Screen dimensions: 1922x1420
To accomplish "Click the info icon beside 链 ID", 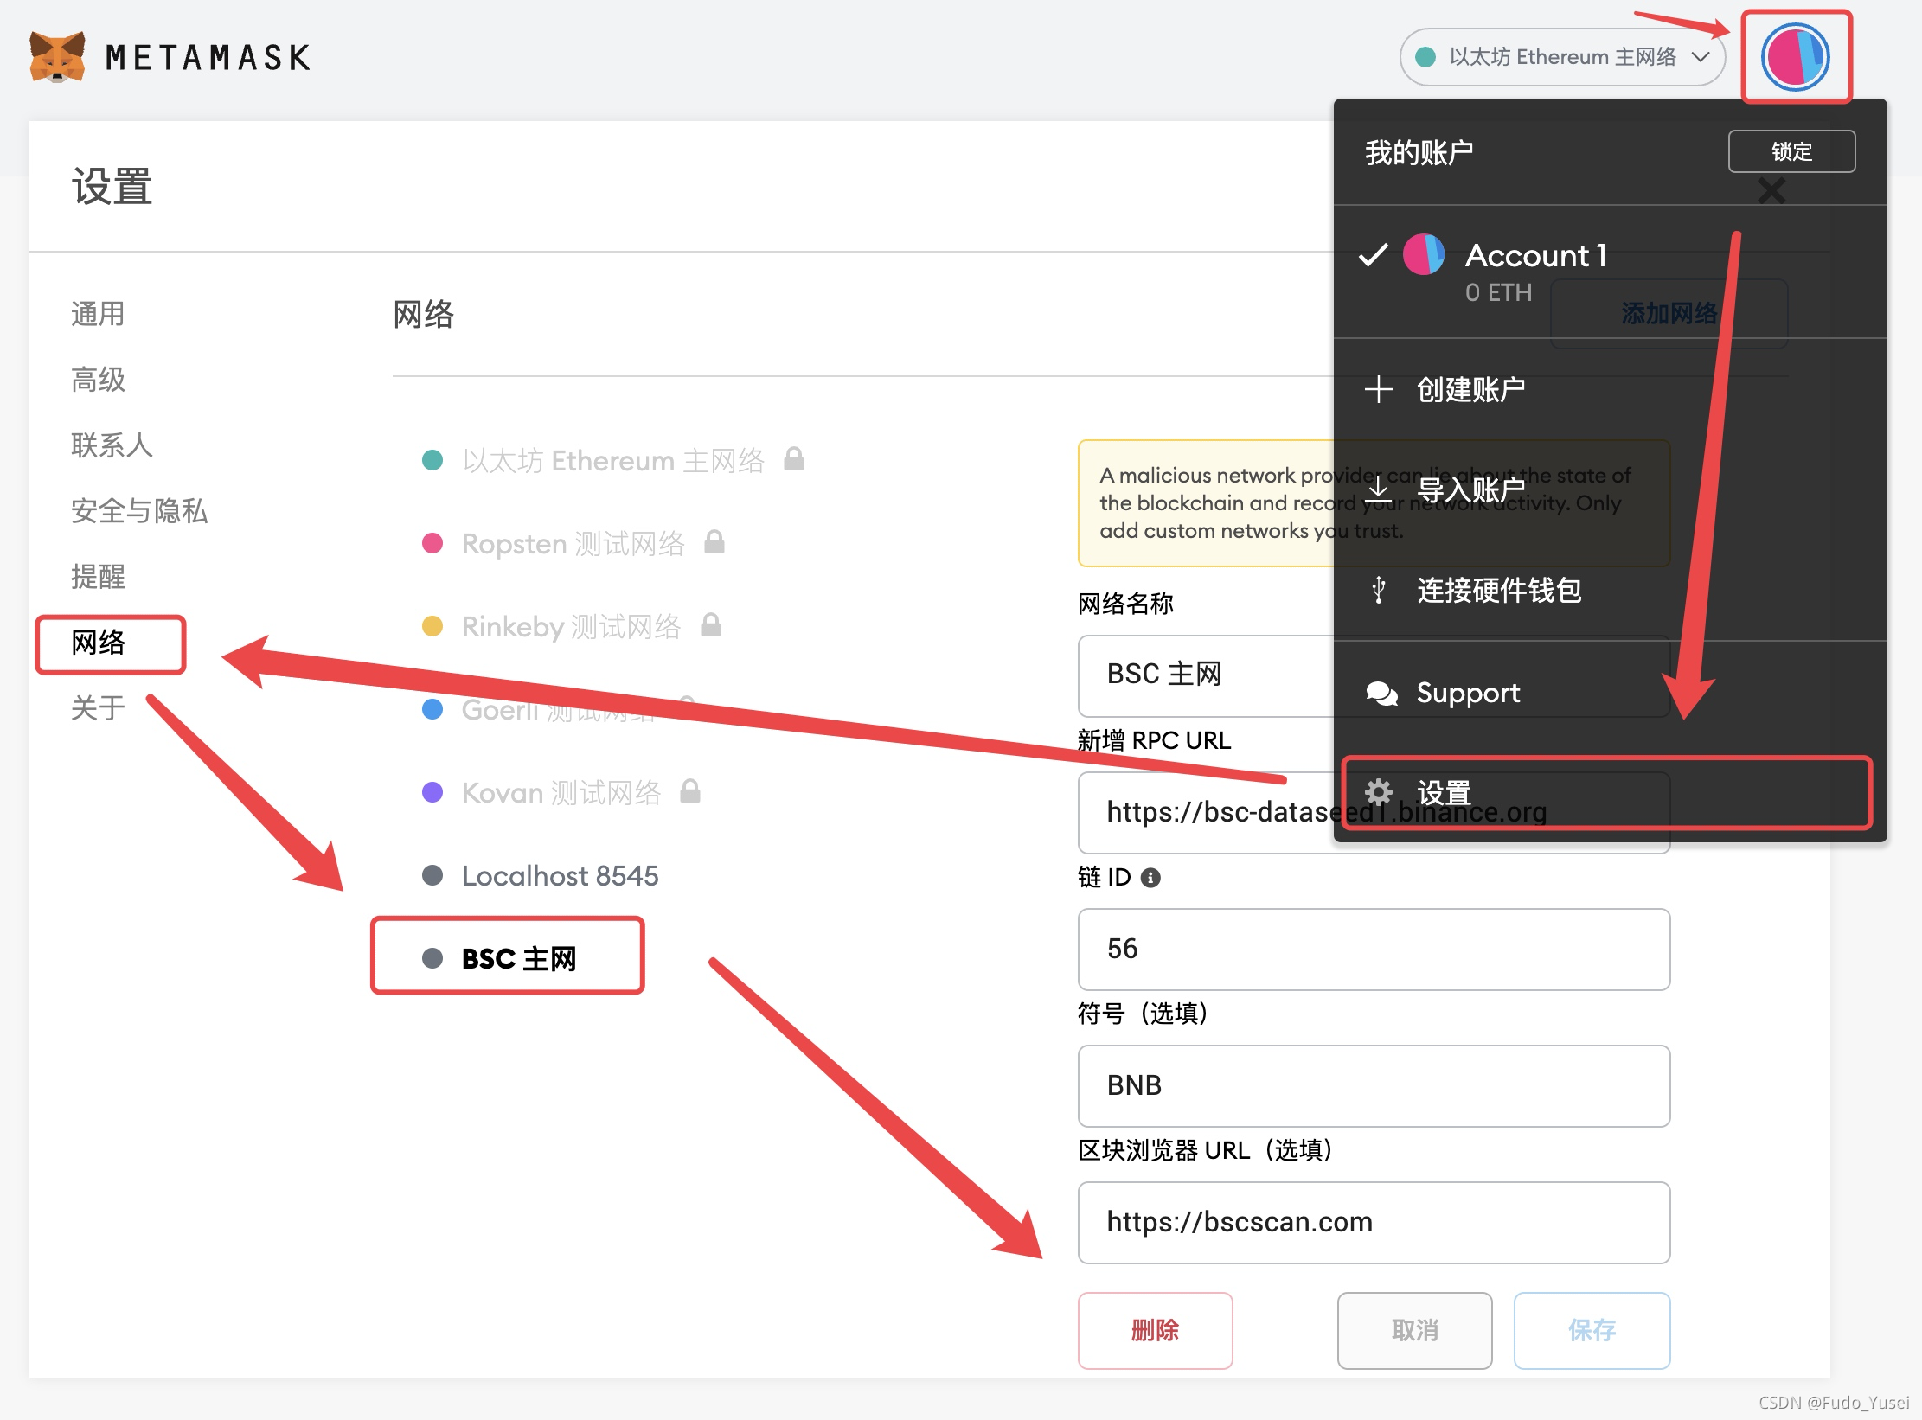I will point(1150,878).
